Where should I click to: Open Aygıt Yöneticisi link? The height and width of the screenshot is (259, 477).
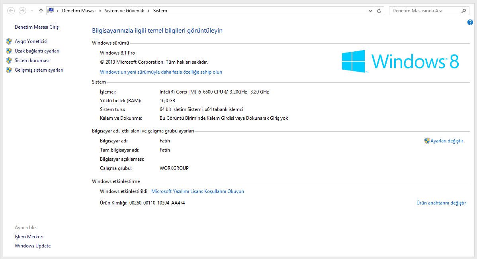(x=31, y=41)
